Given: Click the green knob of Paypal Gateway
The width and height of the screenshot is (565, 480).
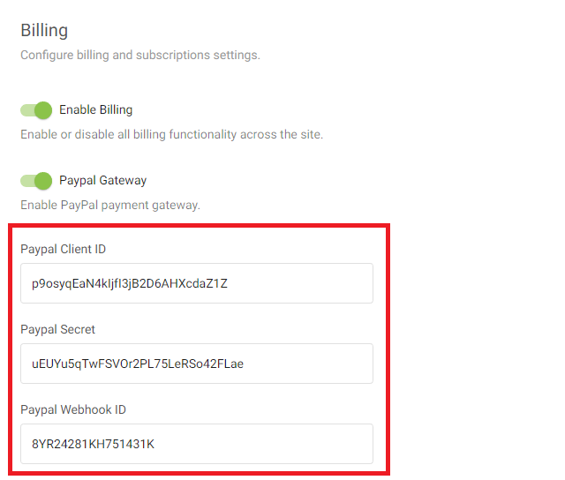Looking at the screenshot, I should (x=43, y=181).
